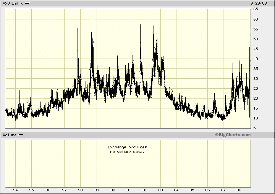Image resolution: width=275 pixels, height=194 pixels.
Task: Click the 04 year label on the time axis
Action: (176, 190)
